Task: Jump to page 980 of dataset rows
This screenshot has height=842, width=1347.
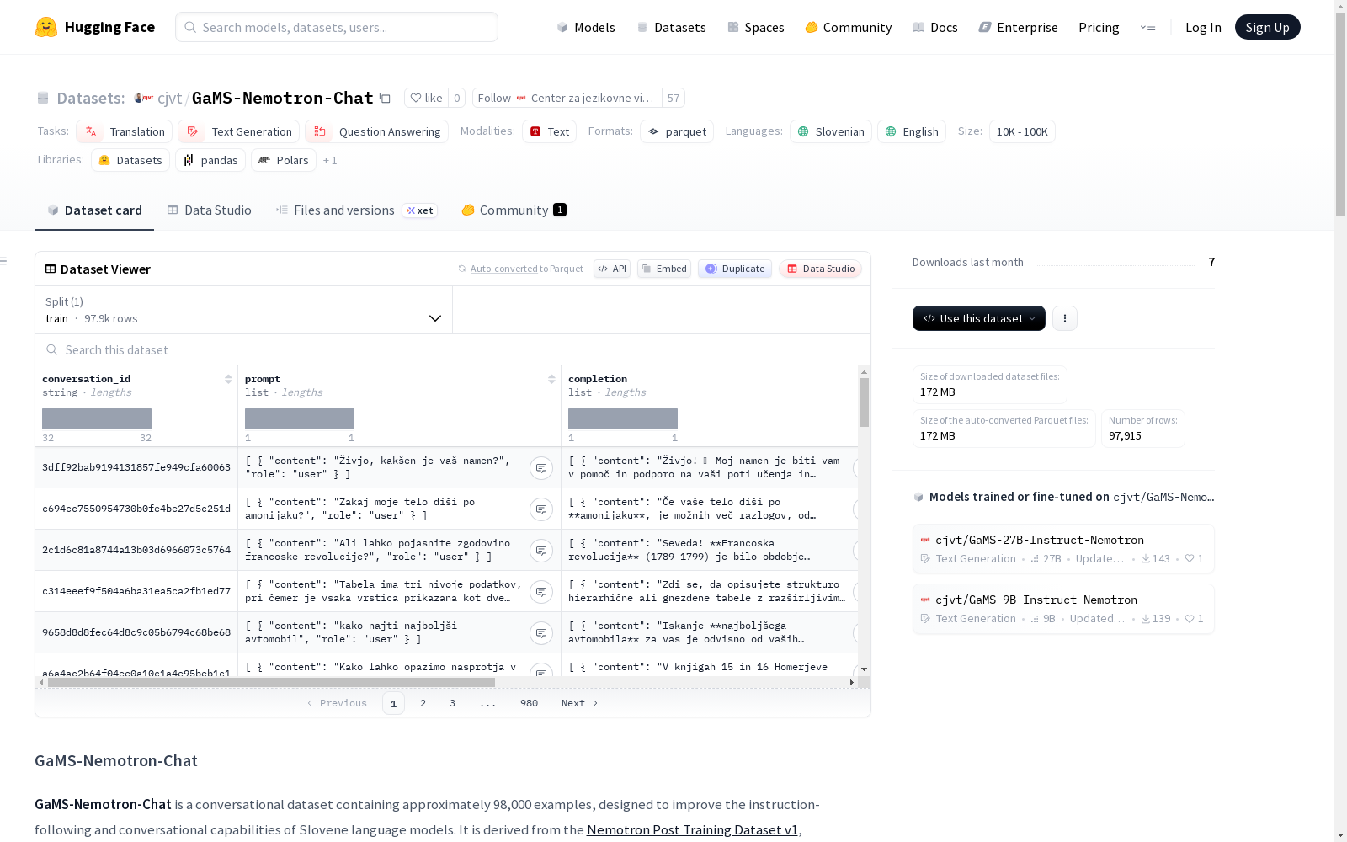Action: [529, 703]
